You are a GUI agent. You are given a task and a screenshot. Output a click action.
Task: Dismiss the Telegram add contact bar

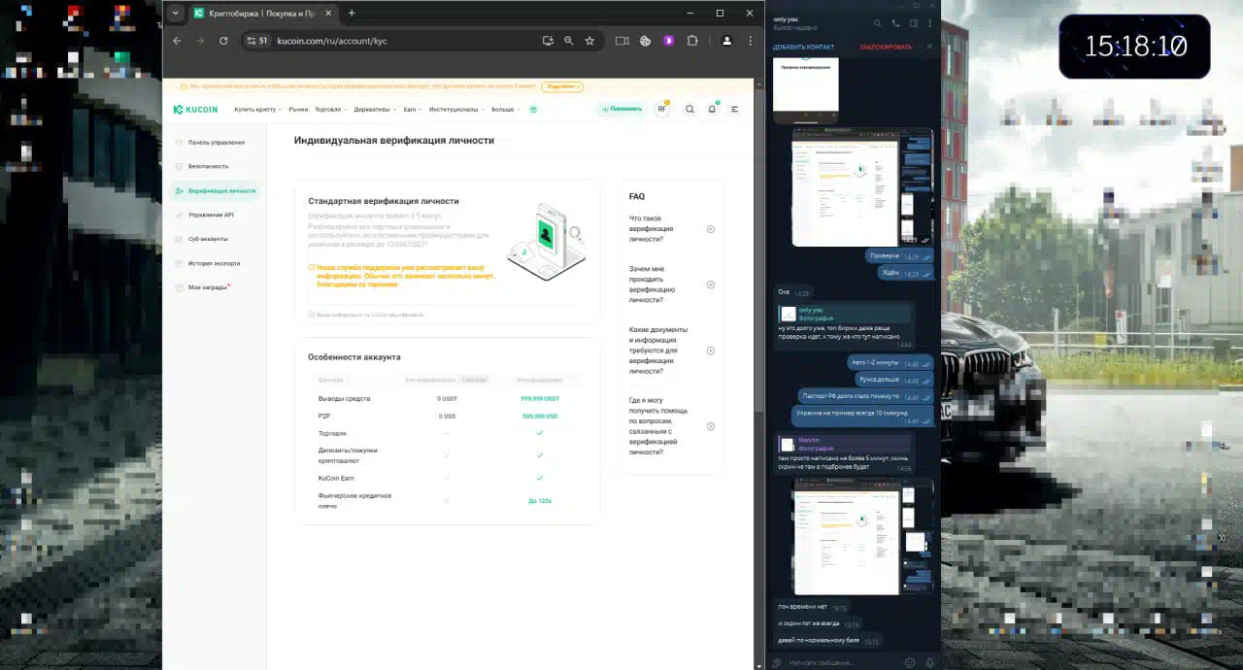pyautogui.click(x=929, y=47)
